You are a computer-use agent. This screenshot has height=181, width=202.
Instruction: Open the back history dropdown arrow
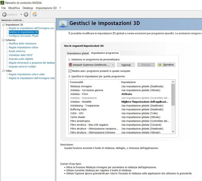point(21,14)
